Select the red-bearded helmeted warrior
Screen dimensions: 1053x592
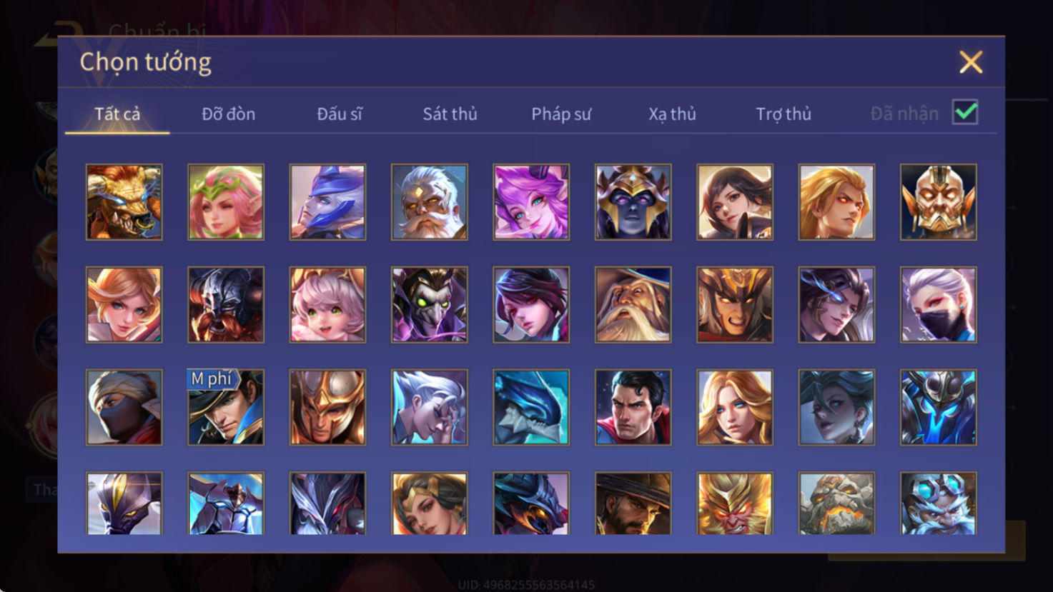226,305
